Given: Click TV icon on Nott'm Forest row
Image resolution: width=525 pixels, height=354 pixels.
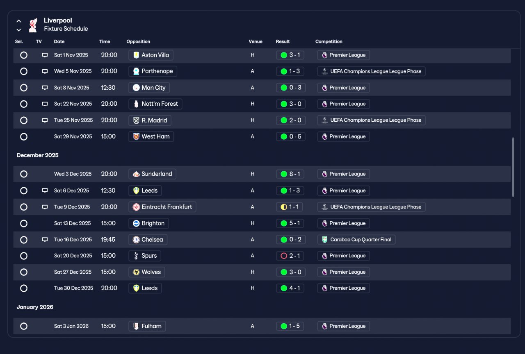Looking at the screenshot, I should point(45,104).
